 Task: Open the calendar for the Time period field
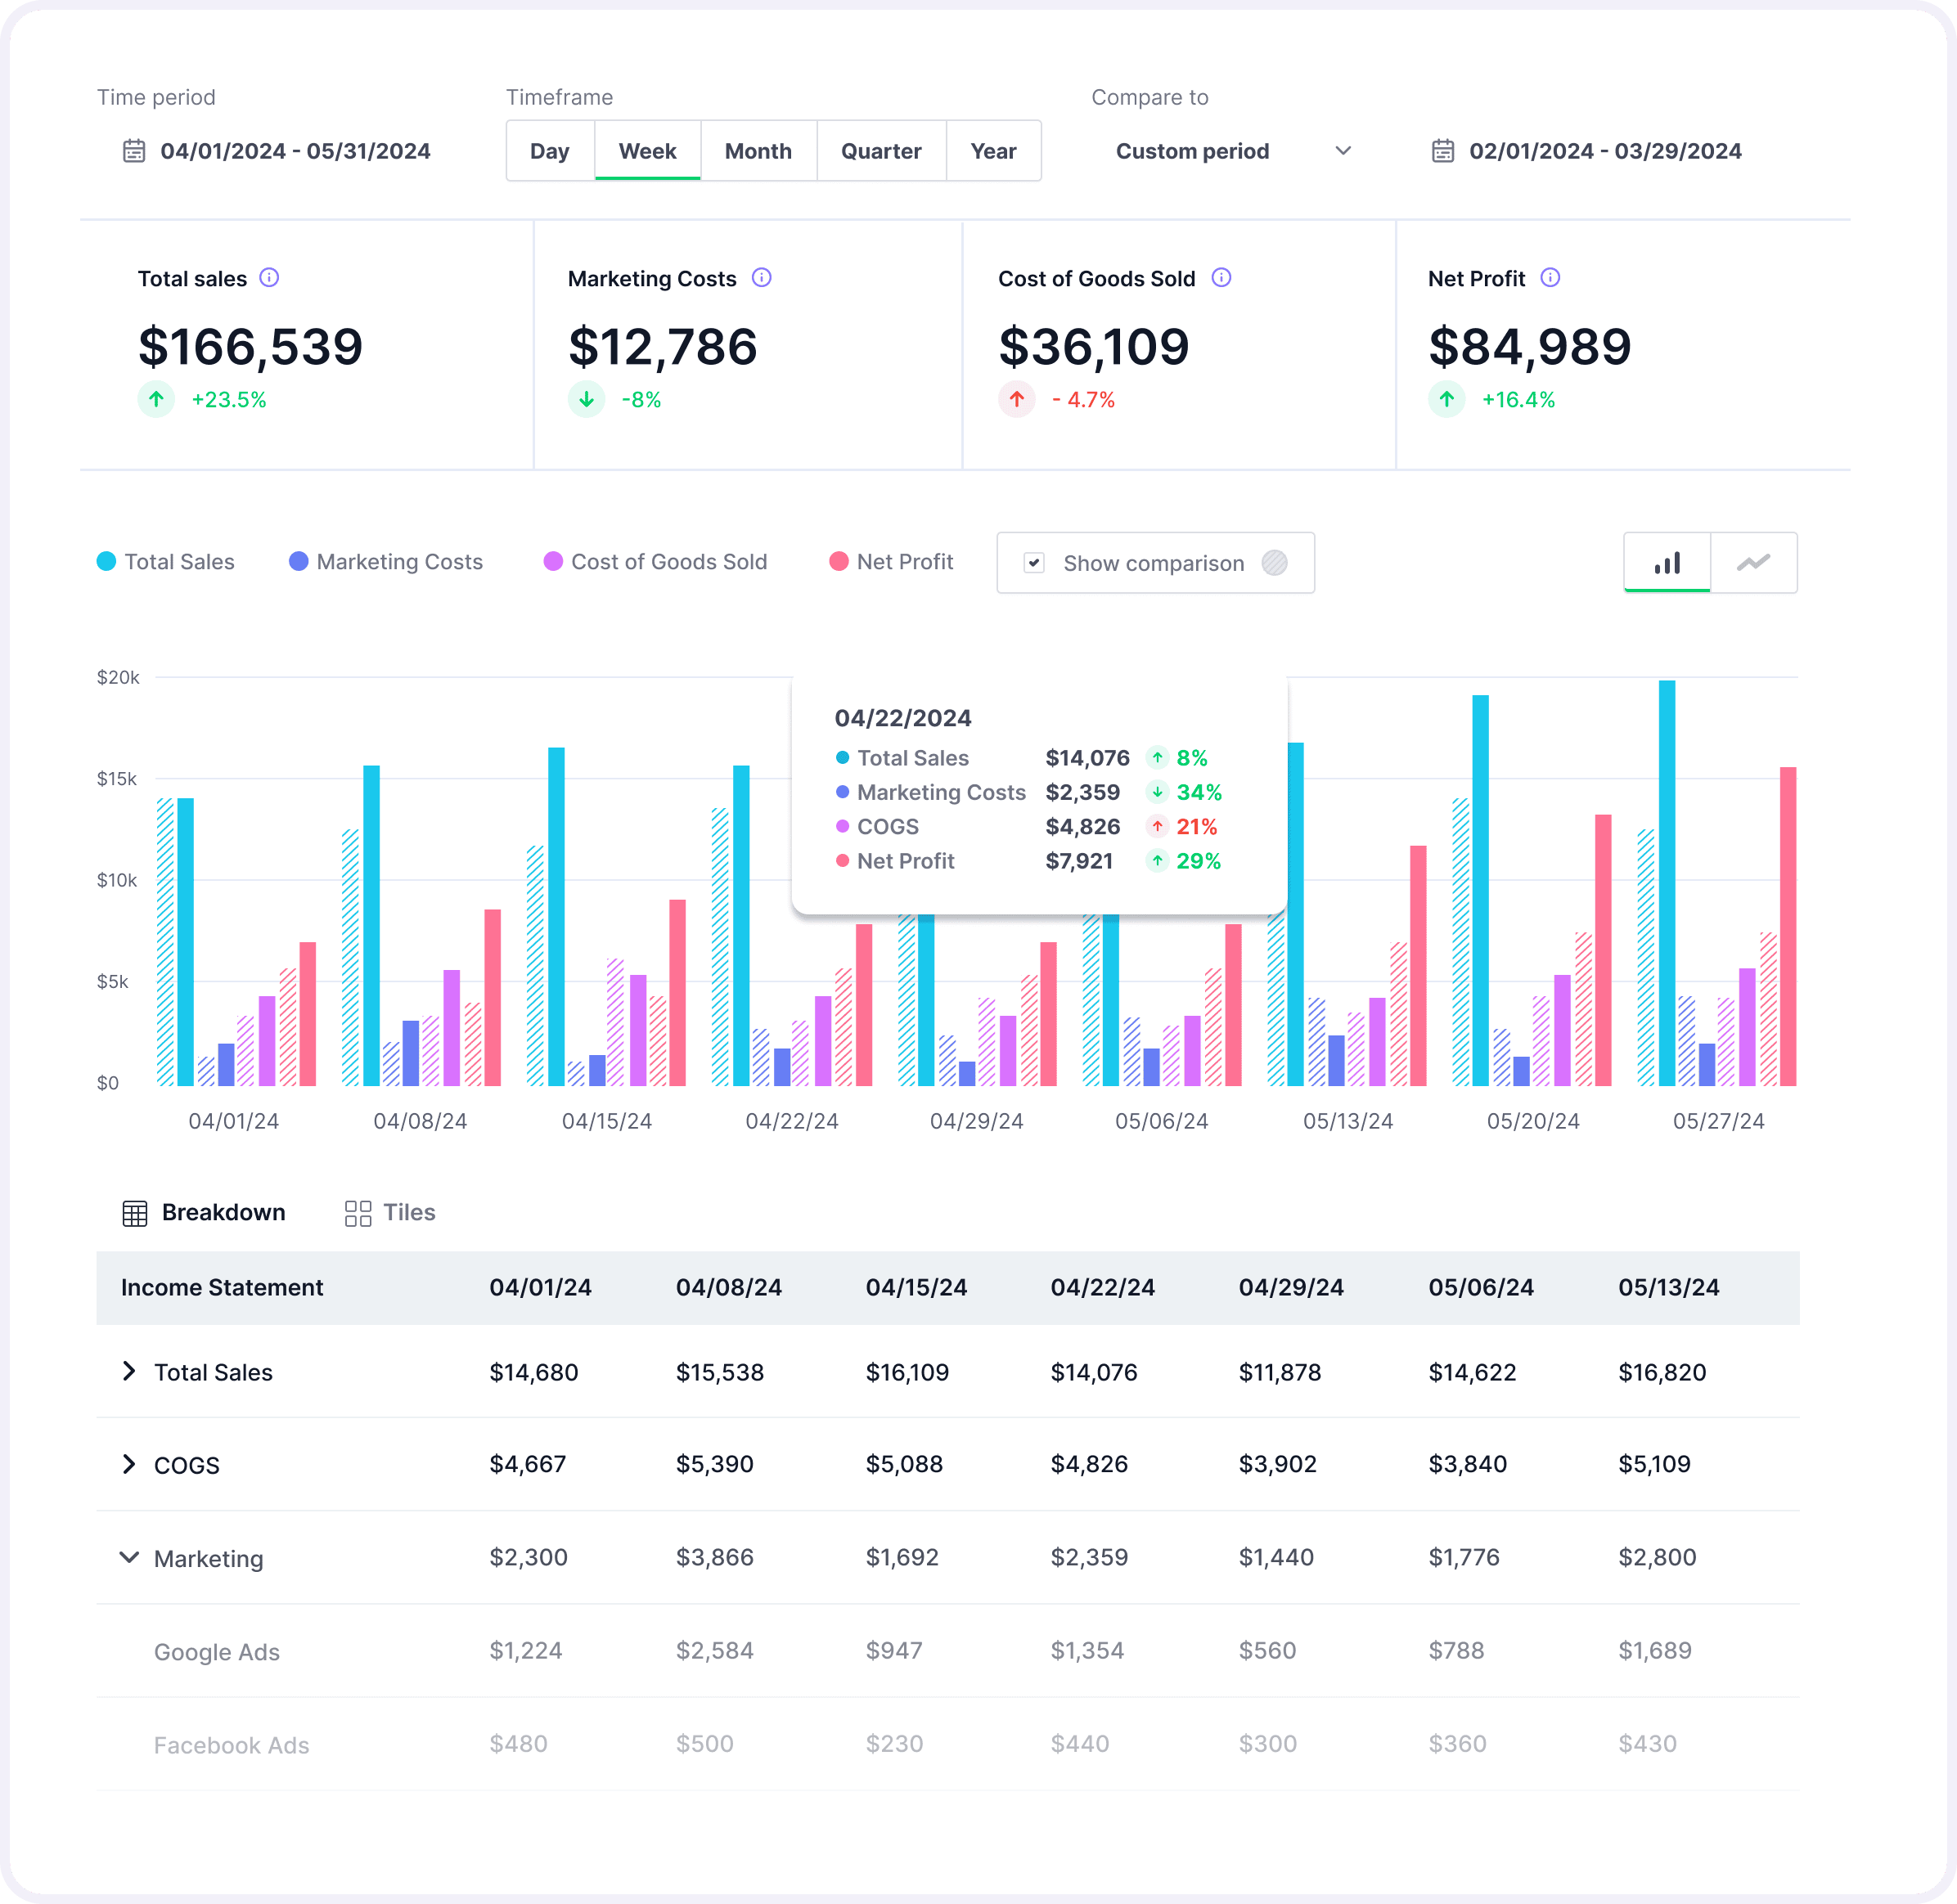(x=136, y=151)
